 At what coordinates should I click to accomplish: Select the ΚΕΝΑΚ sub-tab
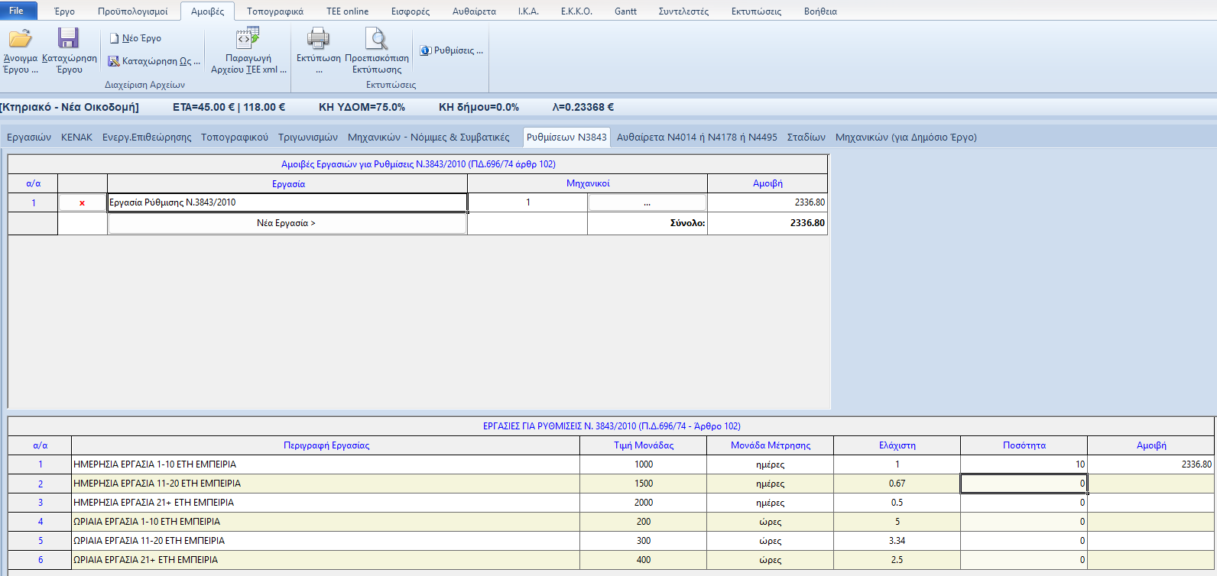(x=76, y=138)
